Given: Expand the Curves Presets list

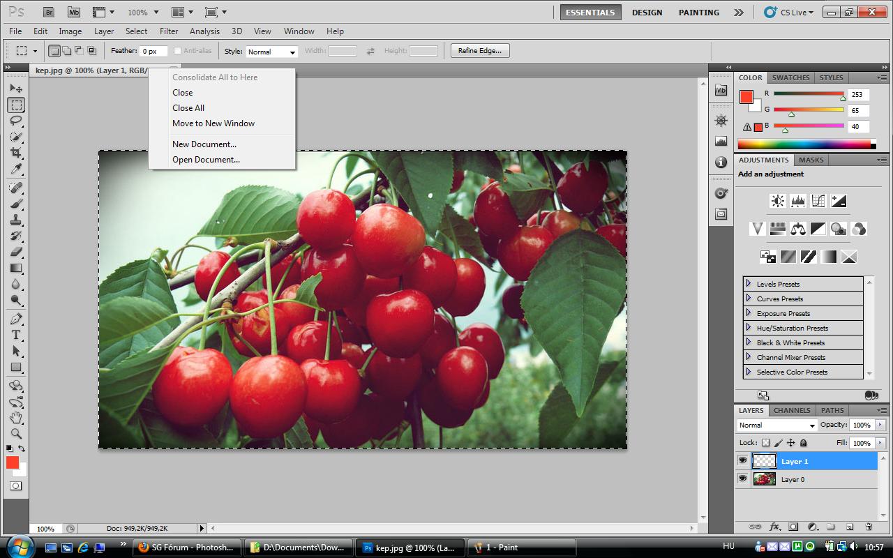Looking at the screenshot, I should [749, 299].
